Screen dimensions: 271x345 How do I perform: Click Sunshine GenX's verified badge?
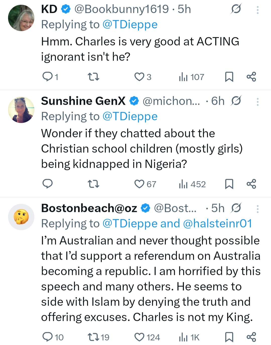[x=134, y=101]
